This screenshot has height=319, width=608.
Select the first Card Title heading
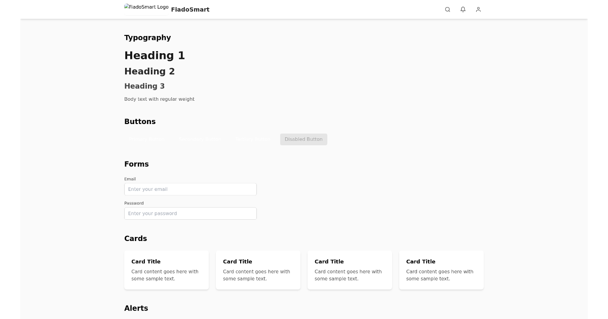click(146, 261)
